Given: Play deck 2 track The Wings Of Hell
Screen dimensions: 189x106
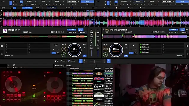Looking at the screenshot, I should [x=105, y=55].
